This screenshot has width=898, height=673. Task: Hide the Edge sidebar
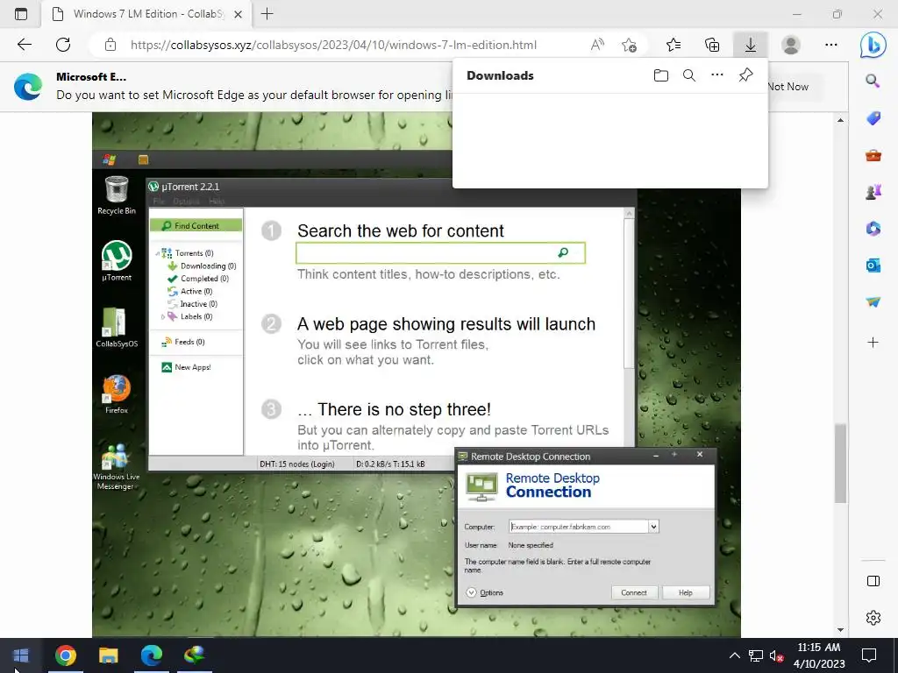873,582
